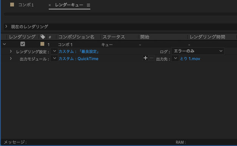The height and width of the screenshot is (146, 237).
Task: Select the レンダーキュー tab
Action: pyautogui.click(x=69, y=5)
